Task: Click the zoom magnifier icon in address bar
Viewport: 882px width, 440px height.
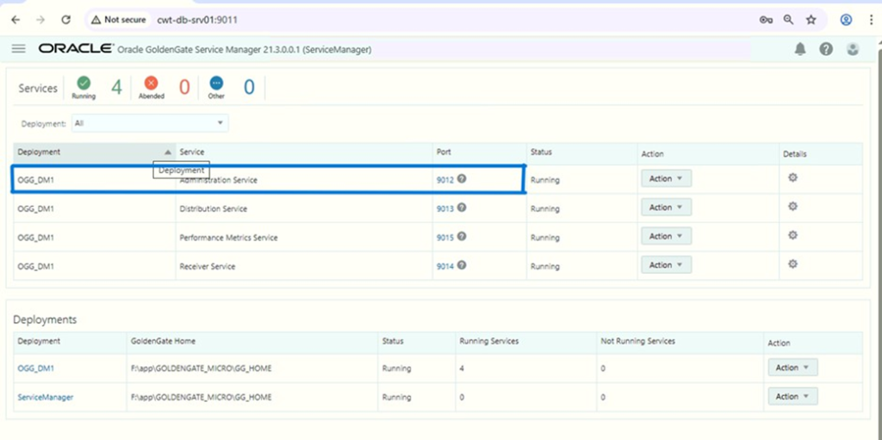Action: 789,20
